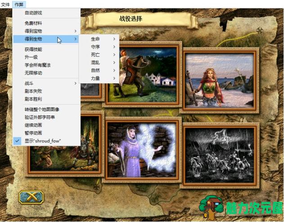Click the arrow beside 战斗
The width and height of the screenshot is (284, 222).
point(76,83)
